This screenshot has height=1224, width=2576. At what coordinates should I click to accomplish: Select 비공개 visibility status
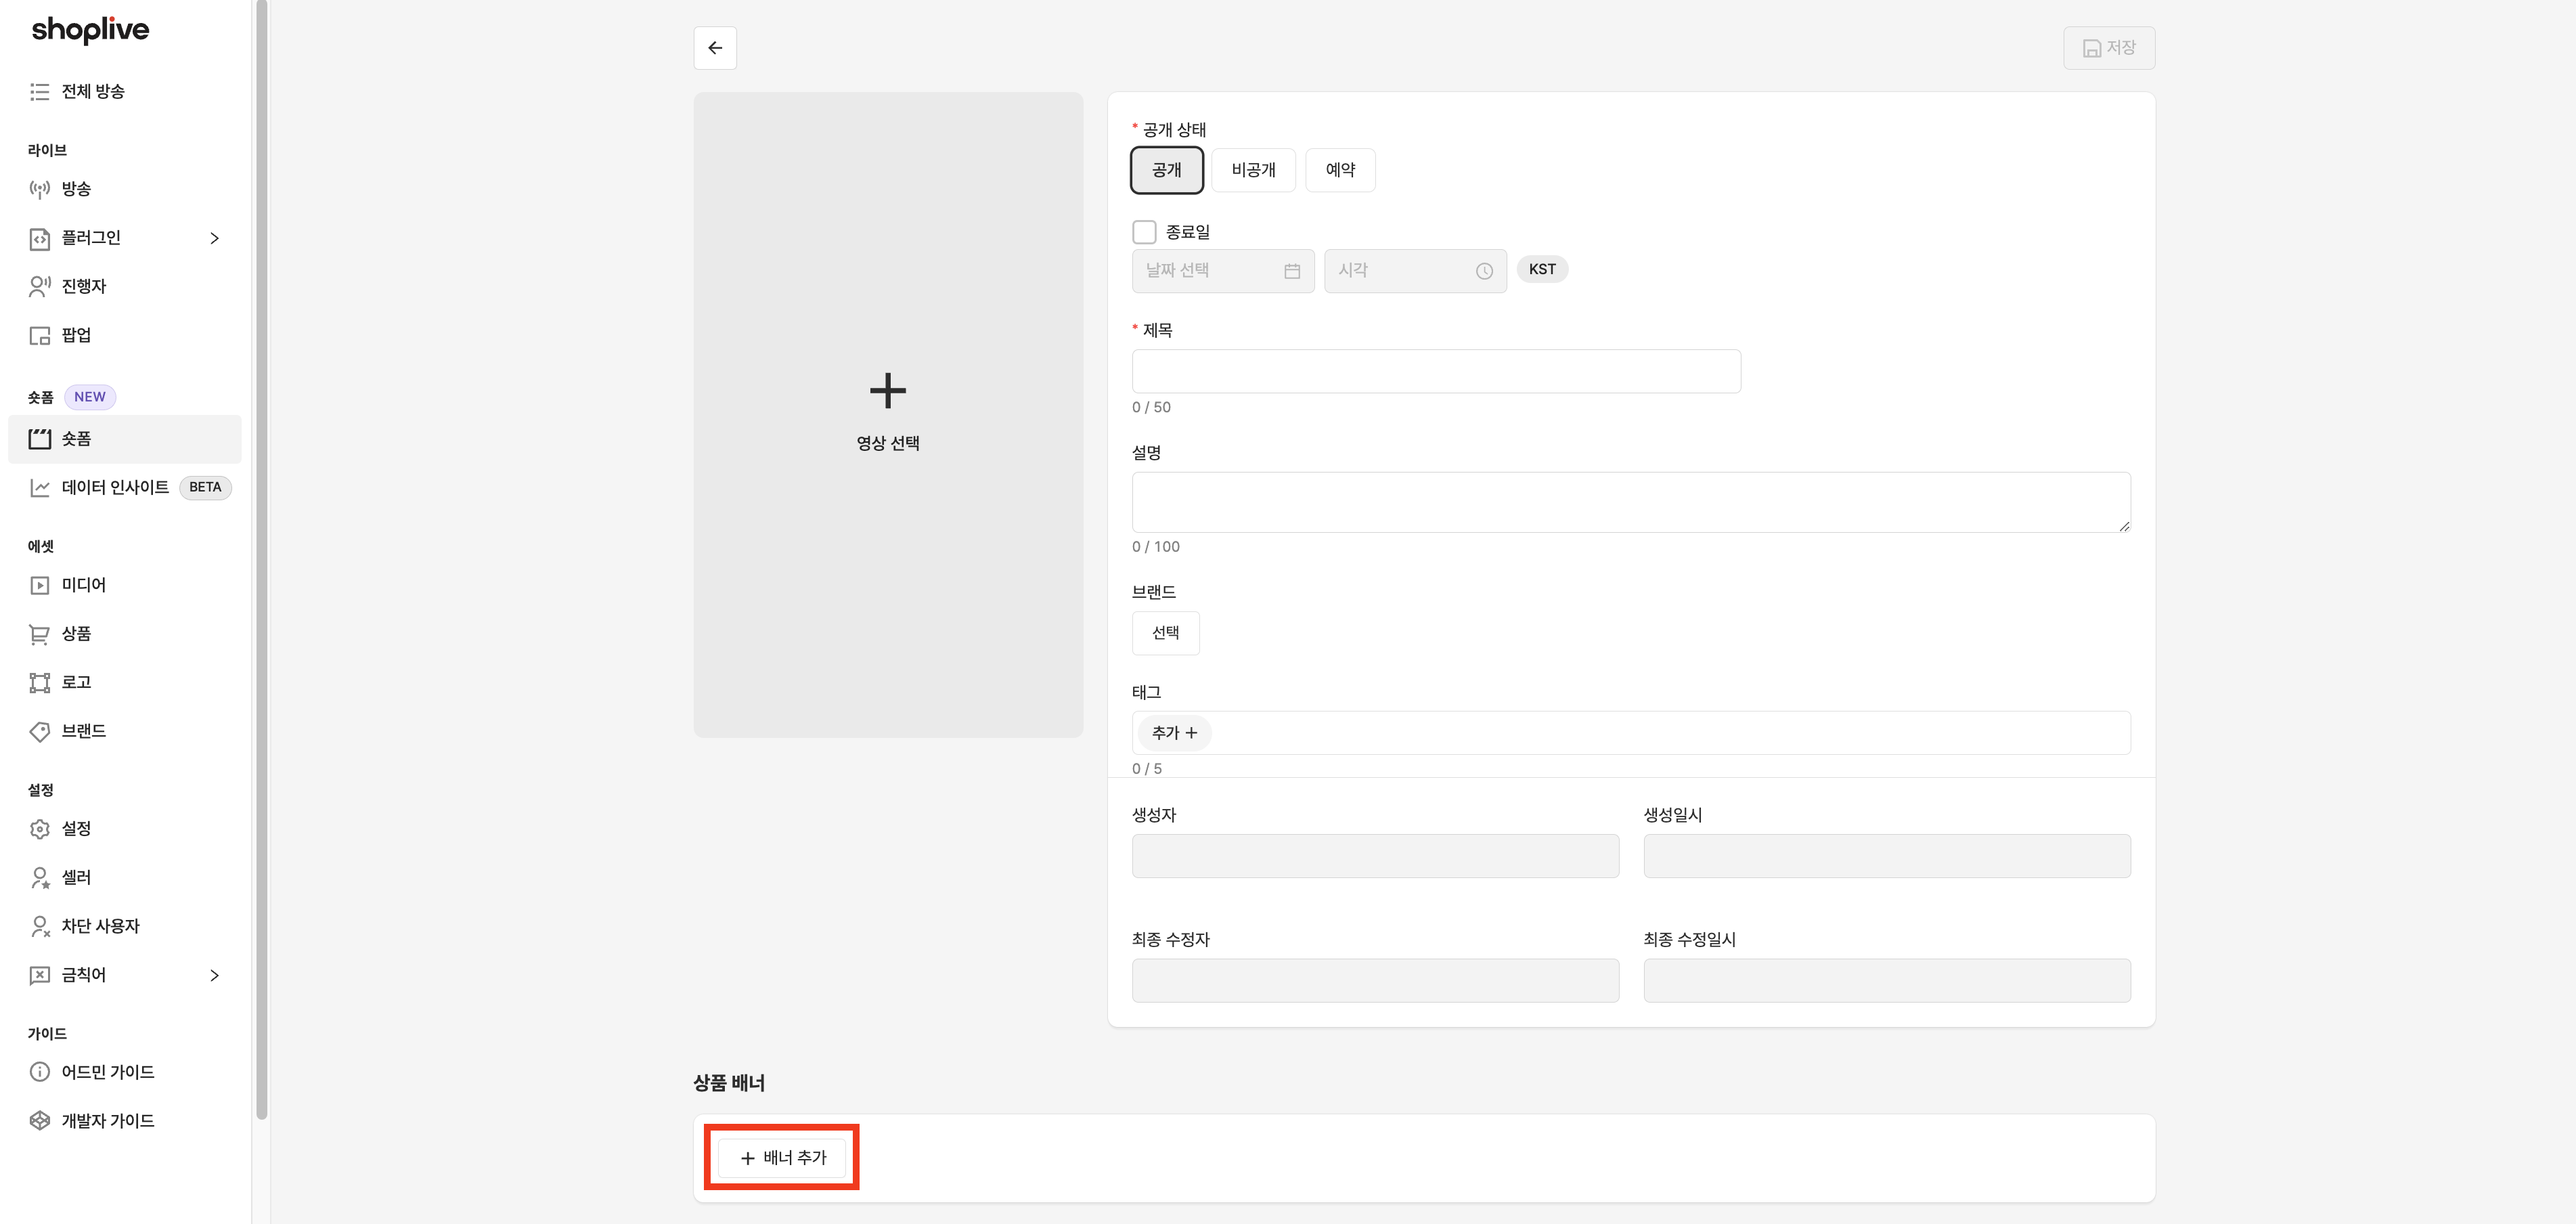coord(1253,170)
